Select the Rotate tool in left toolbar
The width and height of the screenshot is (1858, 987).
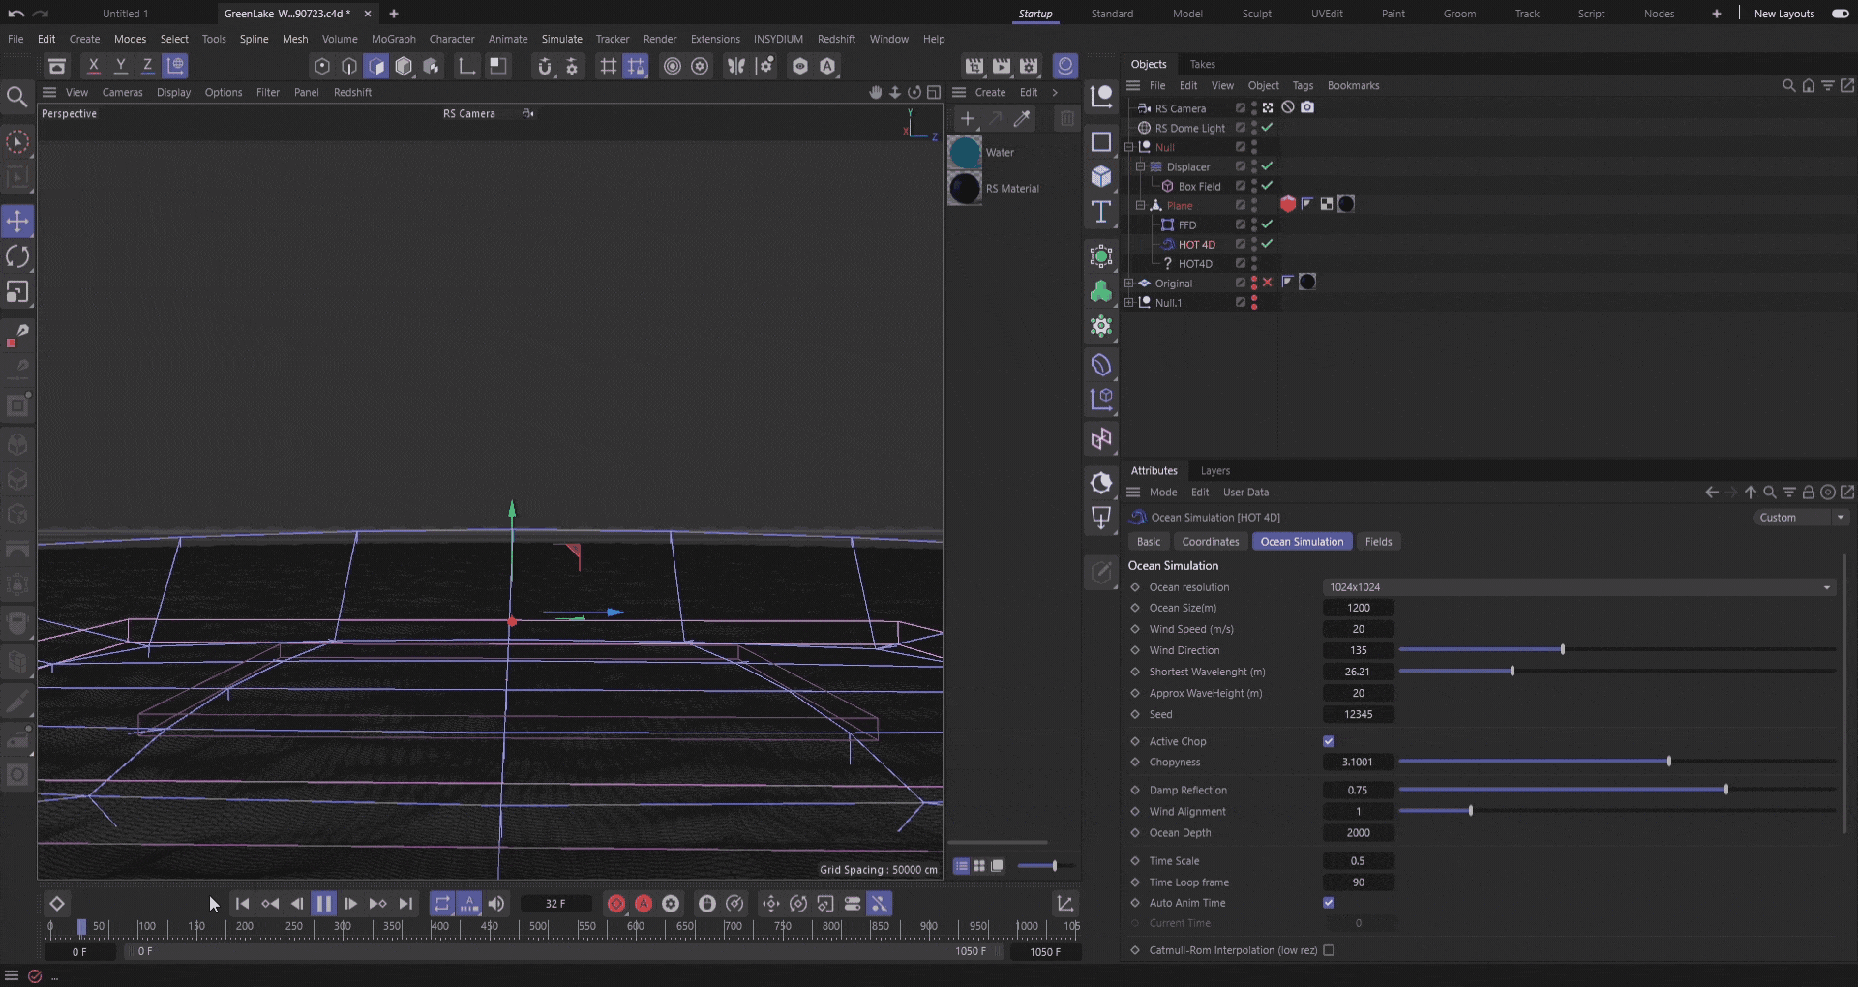[17, 256]
